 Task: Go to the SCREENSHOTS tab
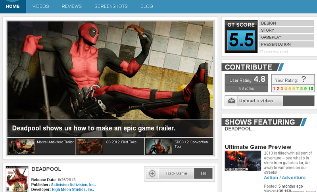click(111, 6)
